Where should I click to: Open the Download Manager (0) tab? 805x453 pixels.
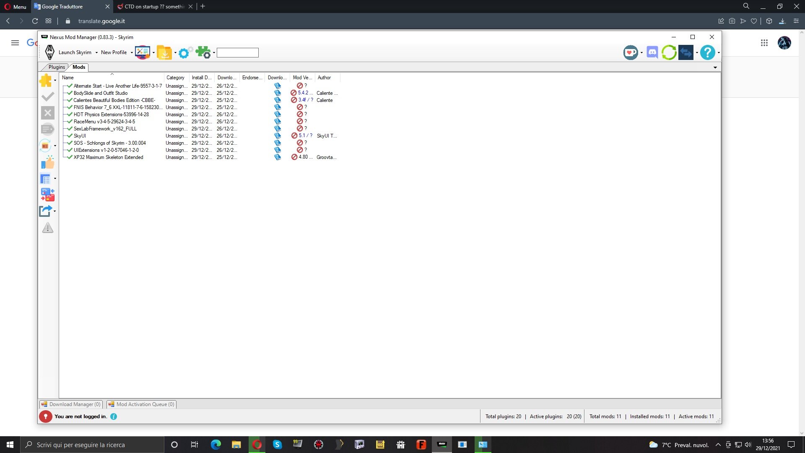coord(71,404)
